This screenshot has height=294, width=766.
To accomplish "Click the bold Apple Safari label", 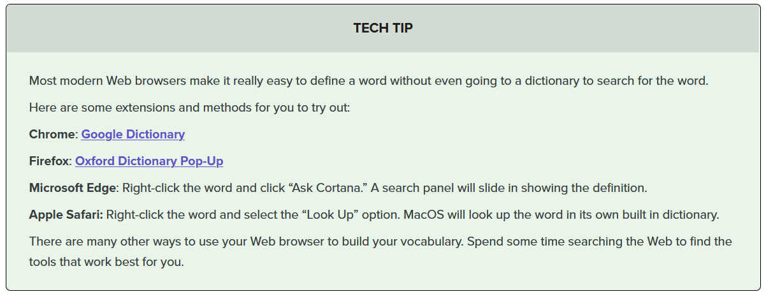I will (x=66, y=215).
